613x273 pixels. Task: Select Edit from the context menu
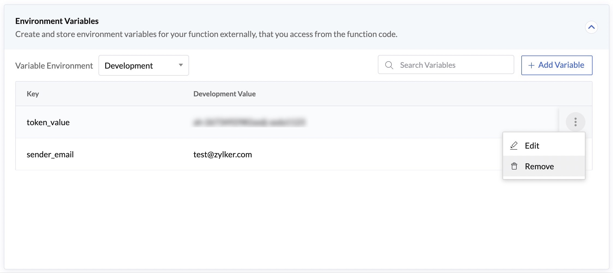[532, 146]
